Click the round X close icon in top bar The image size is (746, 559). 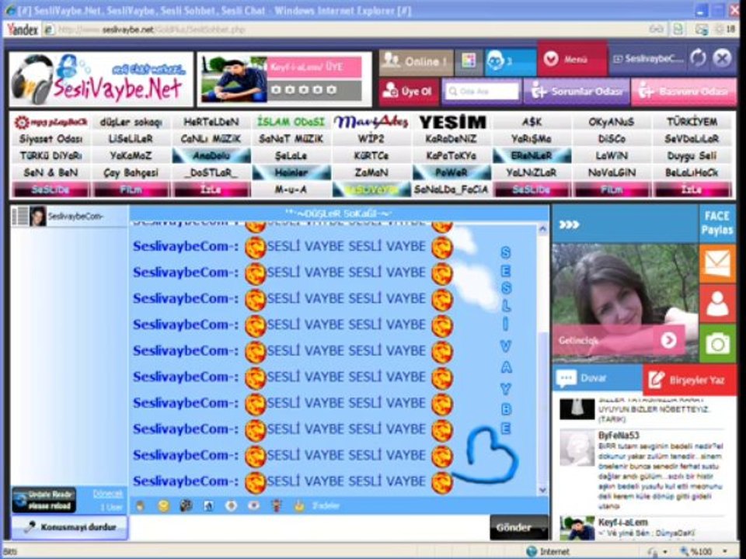722,58
